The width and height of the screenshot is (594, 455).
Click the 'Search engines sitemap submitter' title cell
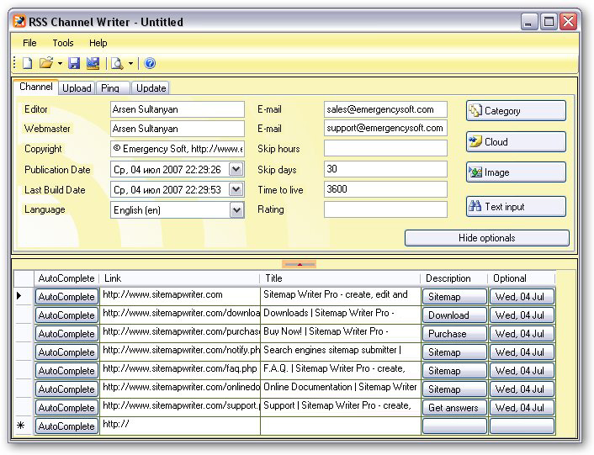coord(341,352)
